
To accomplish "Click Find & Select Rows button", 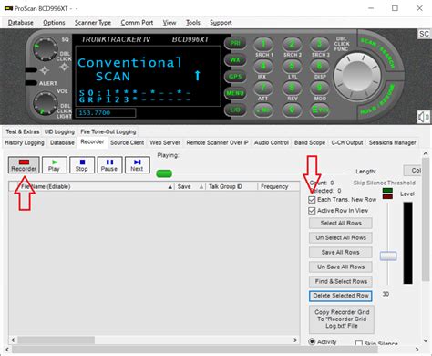I will (341, 281).
